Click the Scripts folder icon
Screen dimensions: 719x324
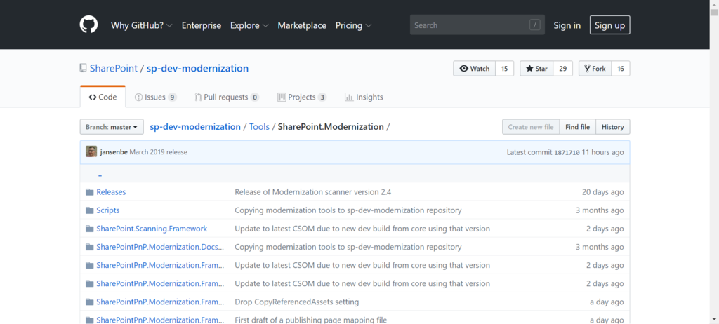(x=89, y=210)
